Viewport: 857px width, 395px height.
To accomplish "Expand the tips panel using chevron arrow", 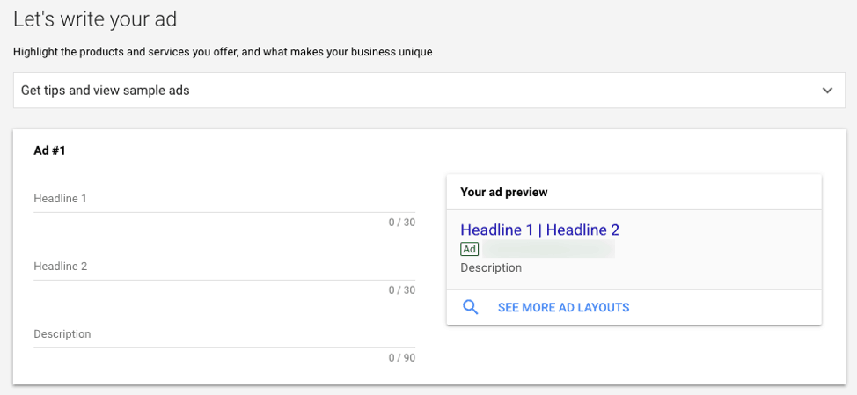I will pos(827,91).
